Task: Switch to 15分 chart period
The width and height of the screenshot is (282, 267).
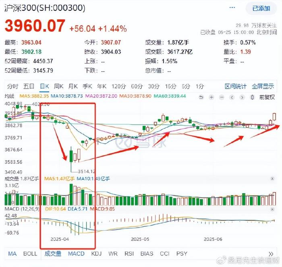Action: [171, 86]
